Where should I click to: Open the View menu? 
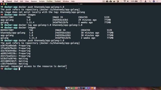[27, 1]
